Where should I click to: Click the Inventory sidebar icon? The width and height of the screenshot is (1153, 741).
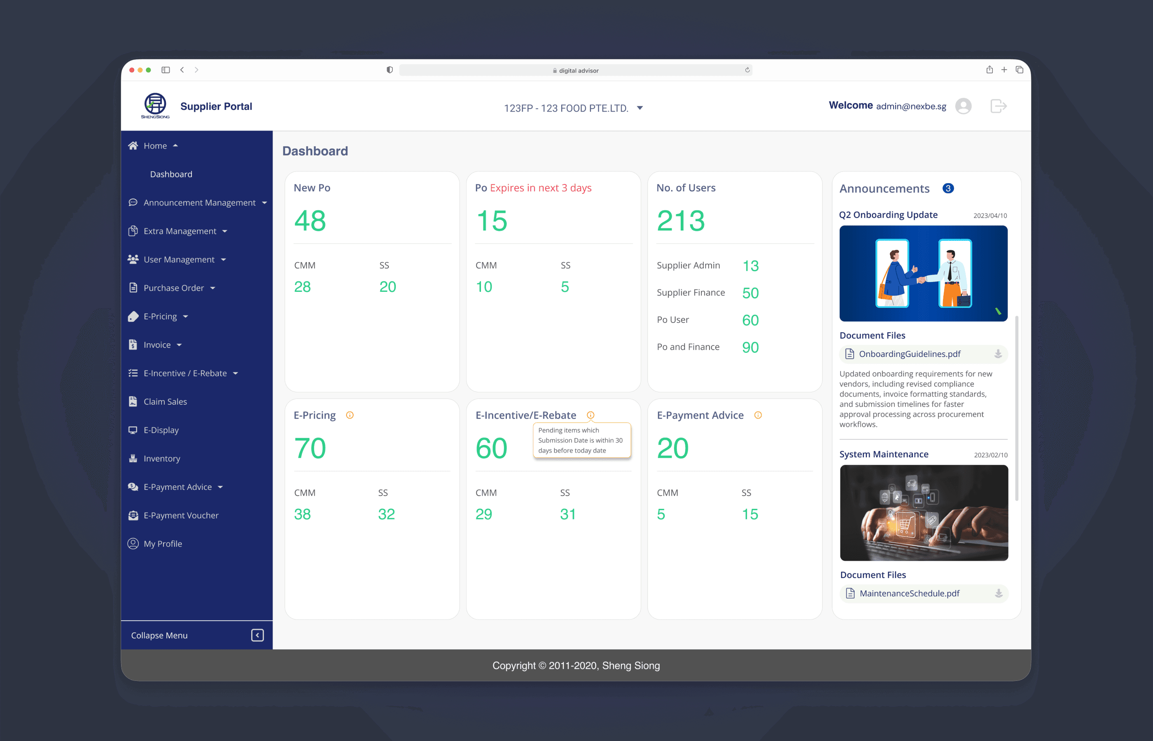pyautogui.click(x=133, y=458)
